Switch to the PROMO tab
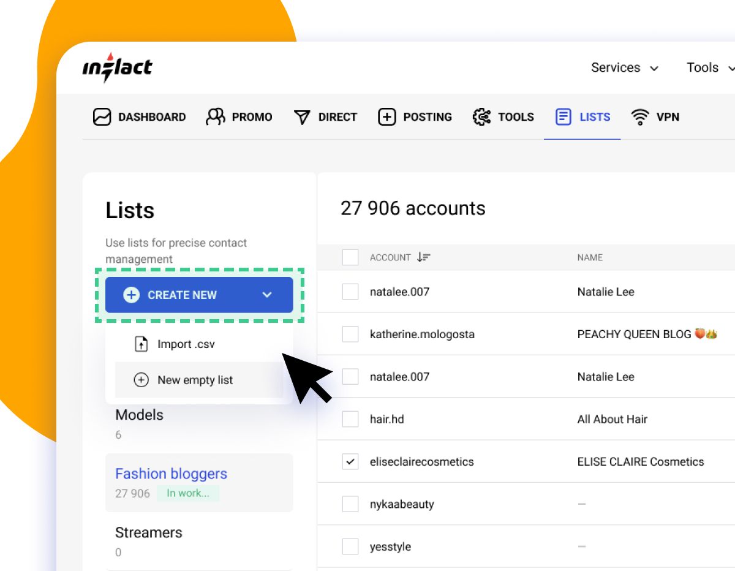Image resolution: width=735 pixels, height=571 pixels. coord(239,116)
